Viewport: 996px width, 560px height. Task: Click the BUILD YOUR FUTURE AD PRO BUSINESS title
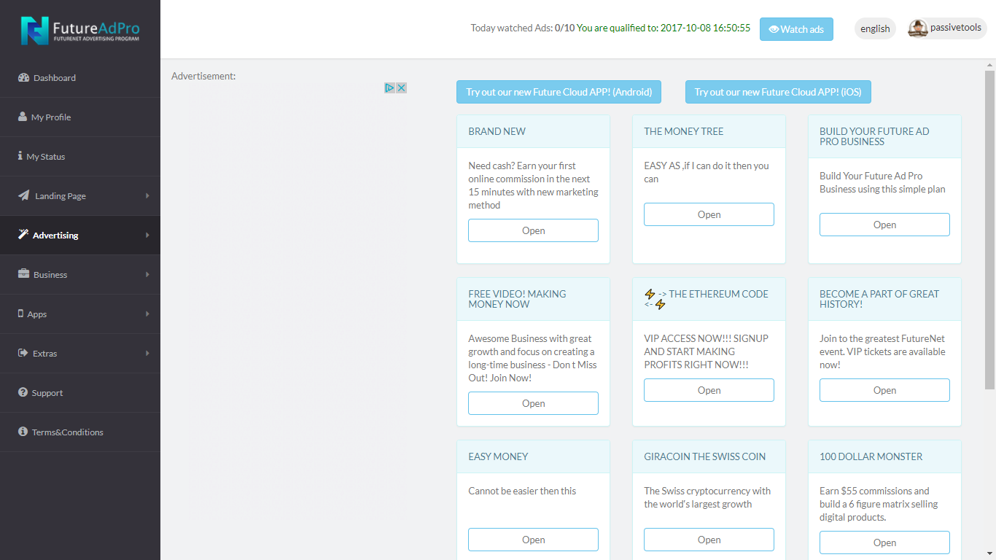tap(874, 136)
